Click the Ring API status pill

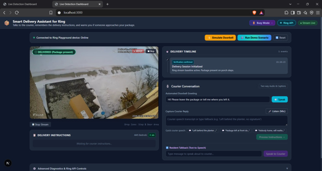(286, 23)
